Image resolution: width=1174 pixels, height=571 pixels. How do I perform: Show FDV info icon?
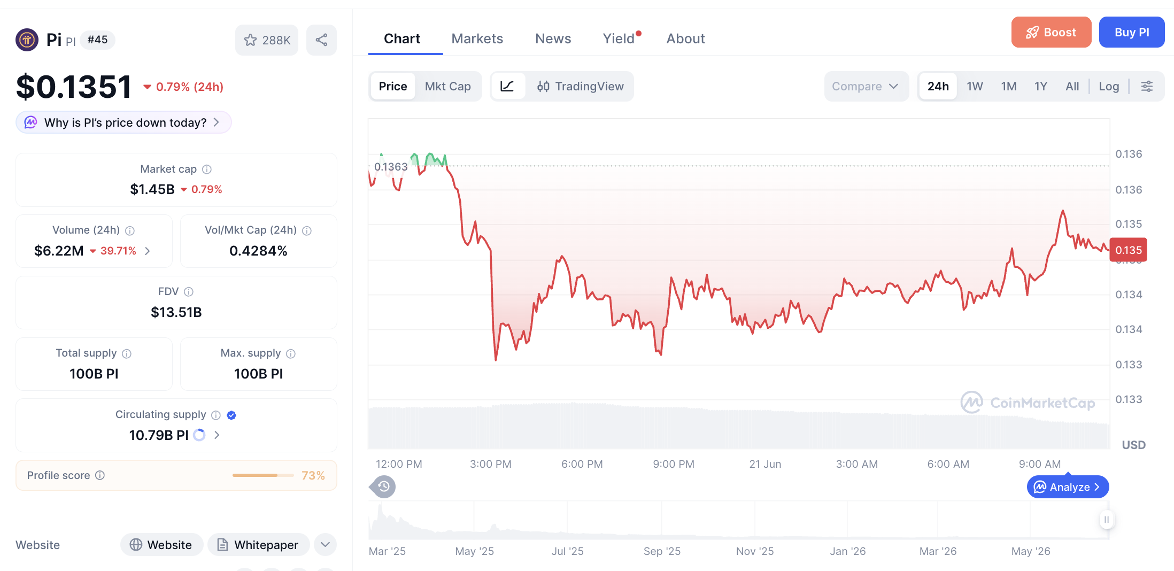[x=189, y=292]
